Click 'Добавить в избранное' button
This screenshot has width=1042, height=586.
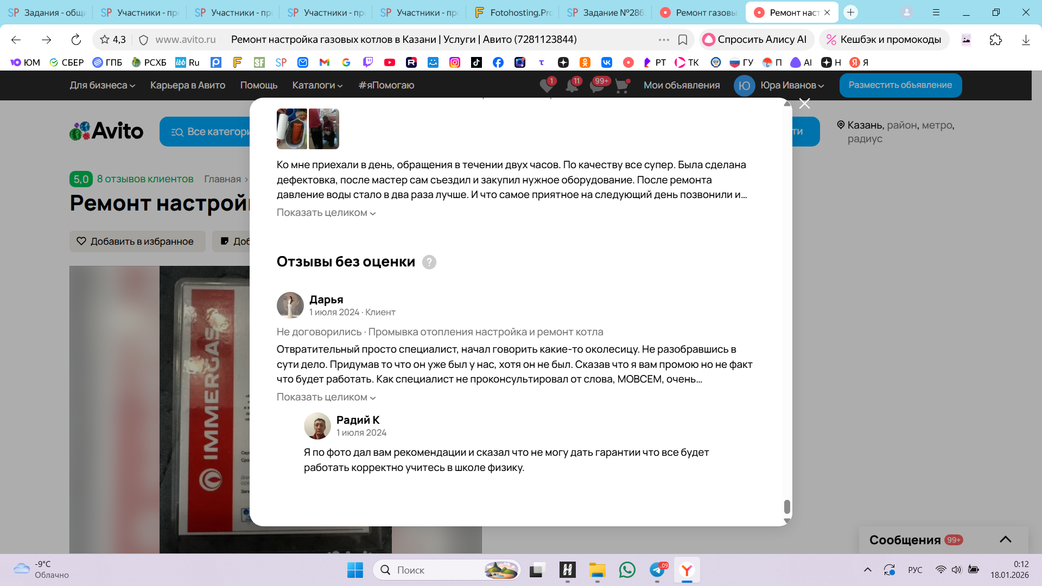click(137, 241)
